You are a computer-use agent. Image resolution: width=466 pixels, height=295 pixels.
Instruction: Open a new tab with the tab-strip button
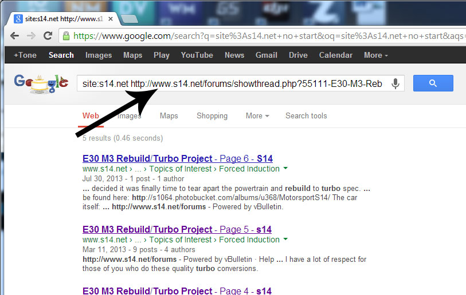(x=130, y=19)
